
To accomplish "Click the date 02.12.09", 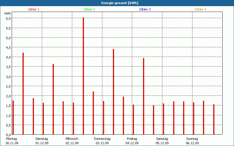I will coord(72,143).
